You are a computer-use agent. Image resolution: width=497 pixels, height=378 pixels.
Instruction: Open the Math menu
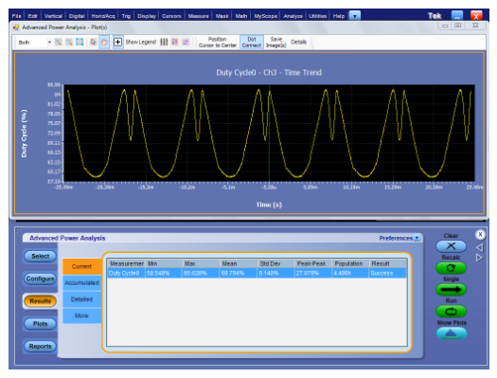[241, 16]
